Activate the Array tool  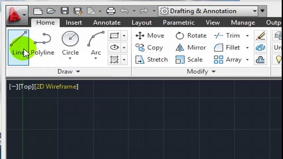(x=228, y=60)
